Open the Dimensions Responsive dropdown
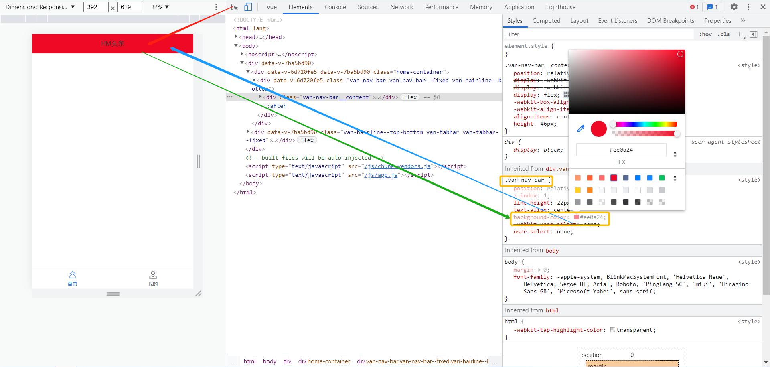This screenshot has height=367, width=770. click(x=40, y=7)
